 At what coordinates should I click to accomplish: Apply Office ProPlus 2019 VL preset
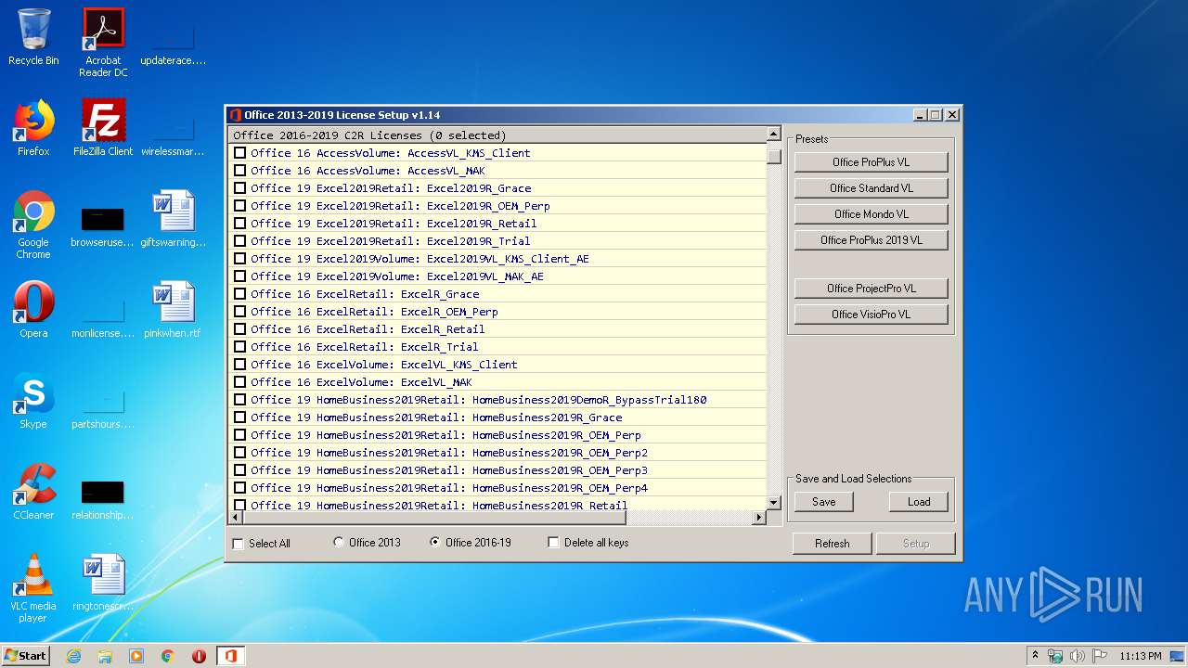tap(871, 240)
